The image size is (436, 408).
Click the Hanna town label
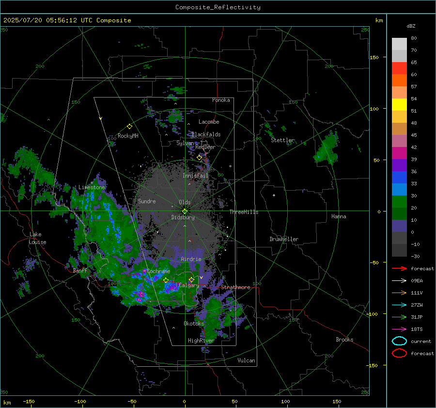(x=339, y=216)
